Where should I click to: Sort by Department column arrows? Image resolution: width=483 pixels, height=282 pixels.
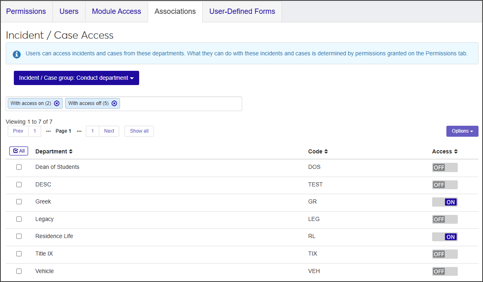(71, 151)
